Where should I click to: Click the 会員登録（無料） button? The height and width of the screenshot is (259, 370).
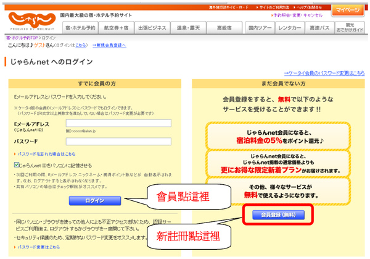point(279,214)
